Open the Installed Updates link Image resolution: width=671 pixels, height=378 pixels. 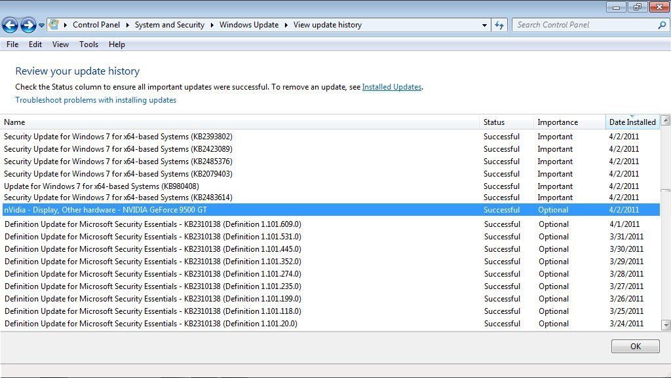pos(392,87)
